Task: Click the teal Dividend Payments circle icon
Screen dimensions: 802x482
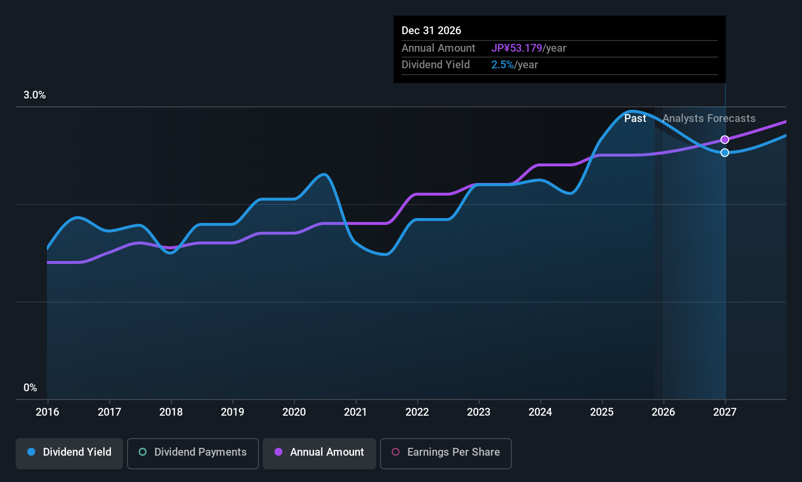Action: (142, 452)
